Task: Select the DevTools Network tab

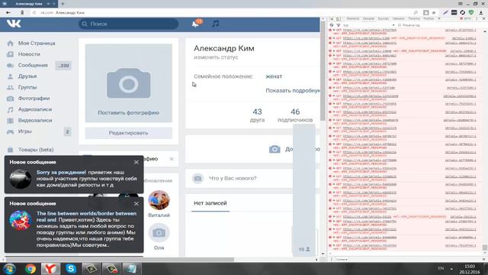Action: pyautogui.click(x=398, y=18)
